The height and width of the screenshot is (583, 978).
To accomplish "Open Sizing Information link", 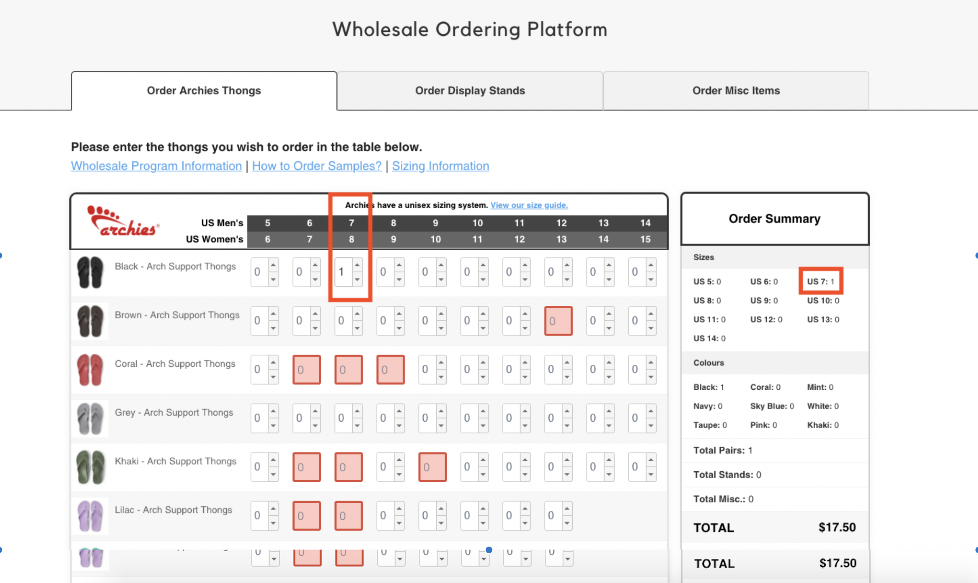I will (x=440, y=166).
